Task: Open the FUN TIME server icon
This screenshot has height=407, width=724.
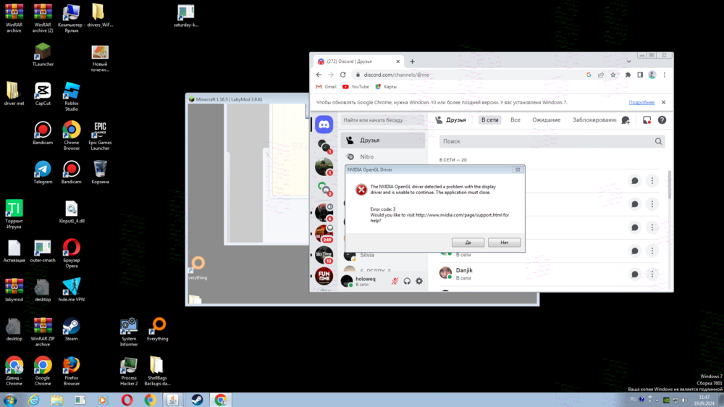Action: [324, 276]
